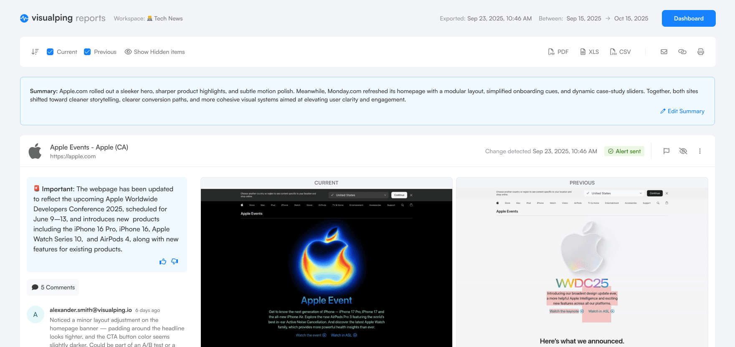Export report as XLS
This screenshot has width=735, height=347.
tap(589, 52)
